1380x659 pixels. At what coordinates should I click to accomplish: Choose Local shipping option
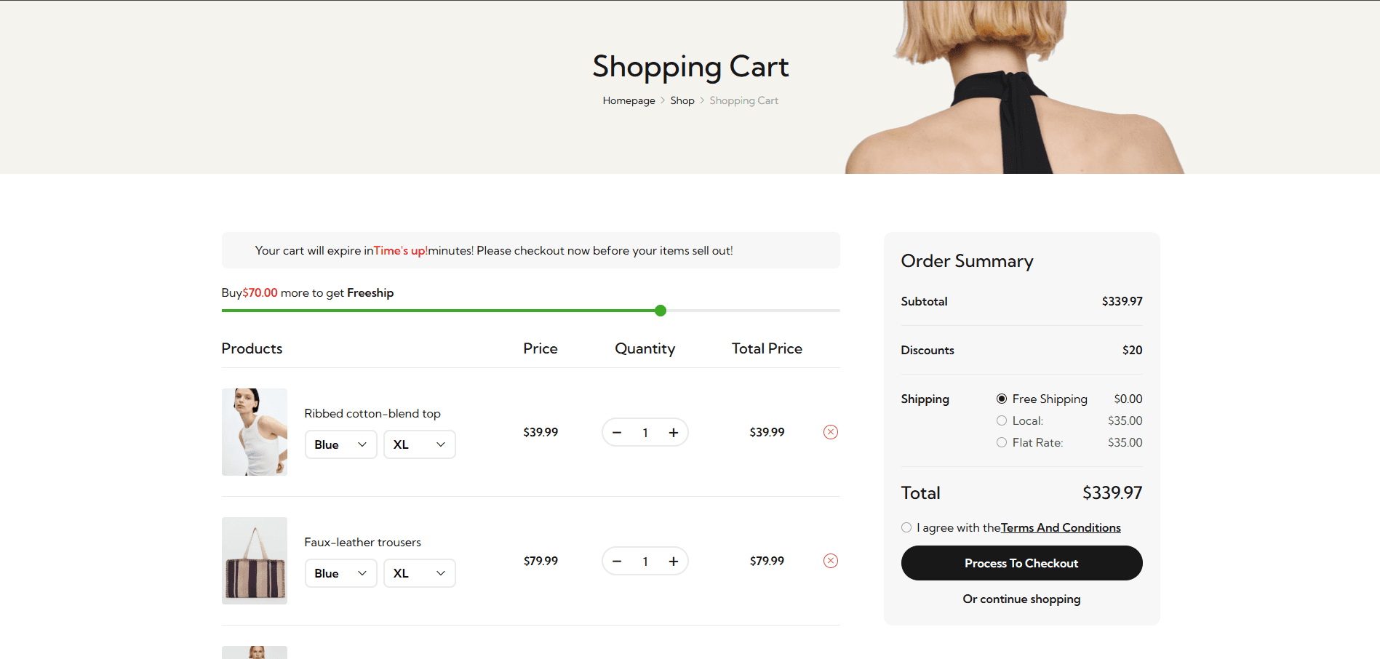[1002, 420]
